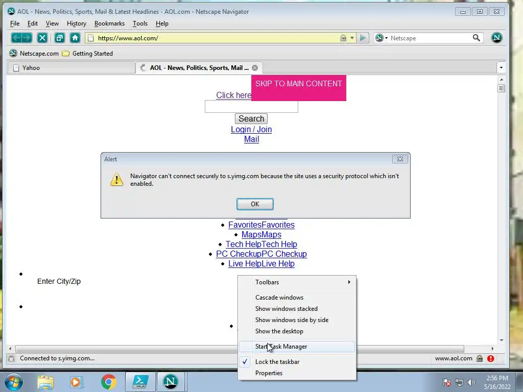Open the Help menu
The height and width of the screenshot is (392, 523).
point(162,23)
